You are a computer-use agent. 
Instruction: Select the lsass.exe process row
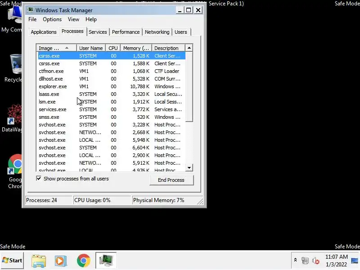(x=112, y=94)
